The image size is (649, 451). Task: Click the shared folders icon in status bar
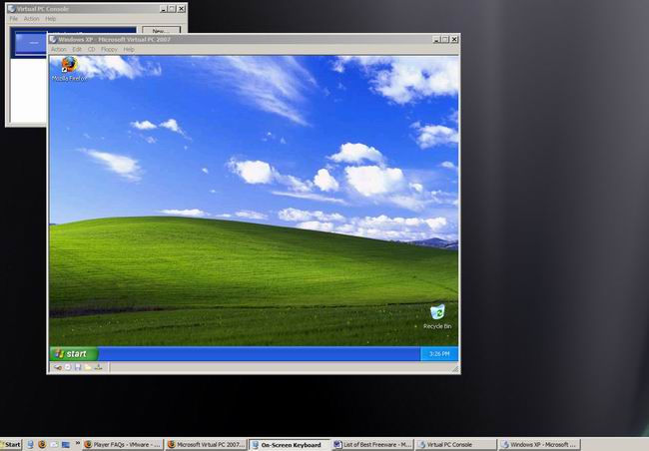(x=88, y=367)
